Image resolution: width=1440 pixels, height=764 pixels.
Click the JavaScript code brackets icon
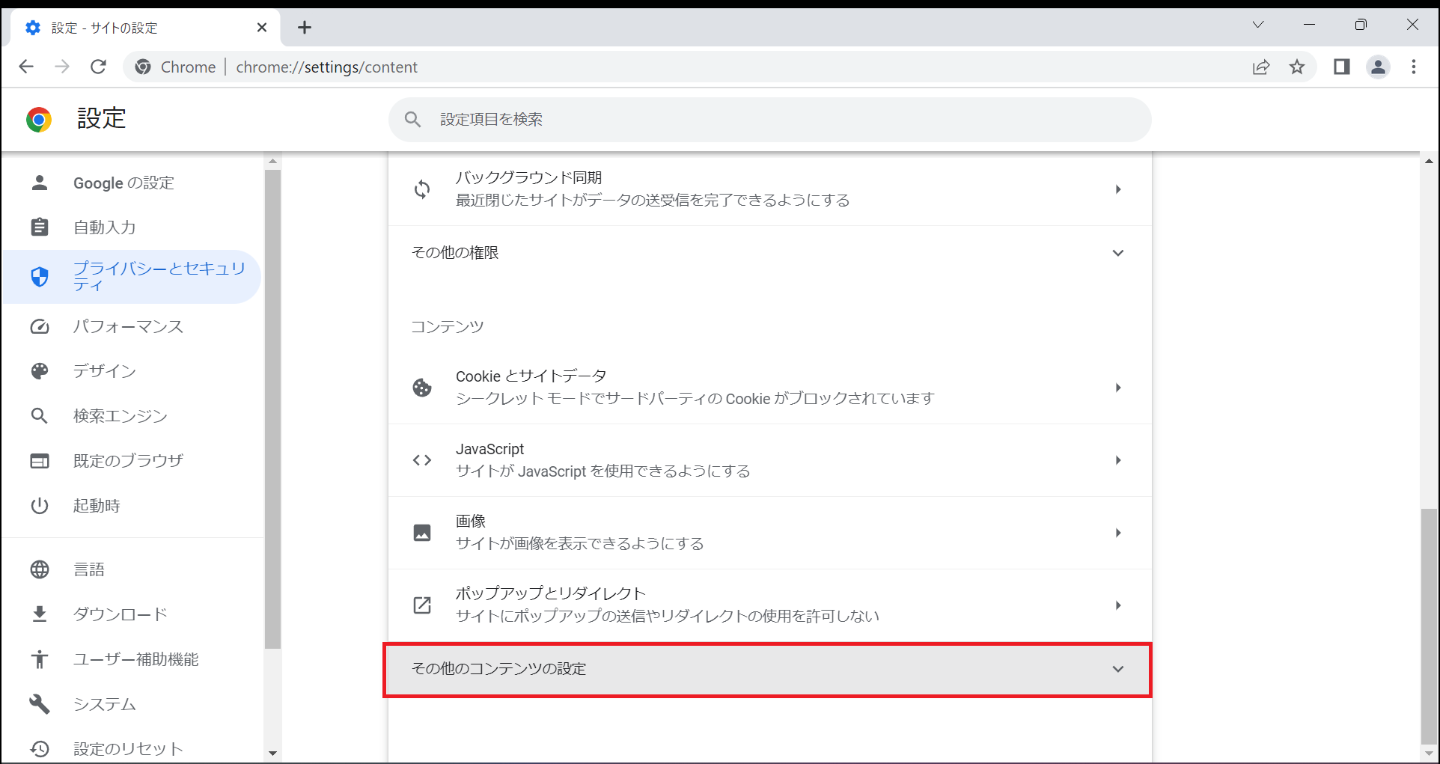pyautogui.click(x=423, y=459)
